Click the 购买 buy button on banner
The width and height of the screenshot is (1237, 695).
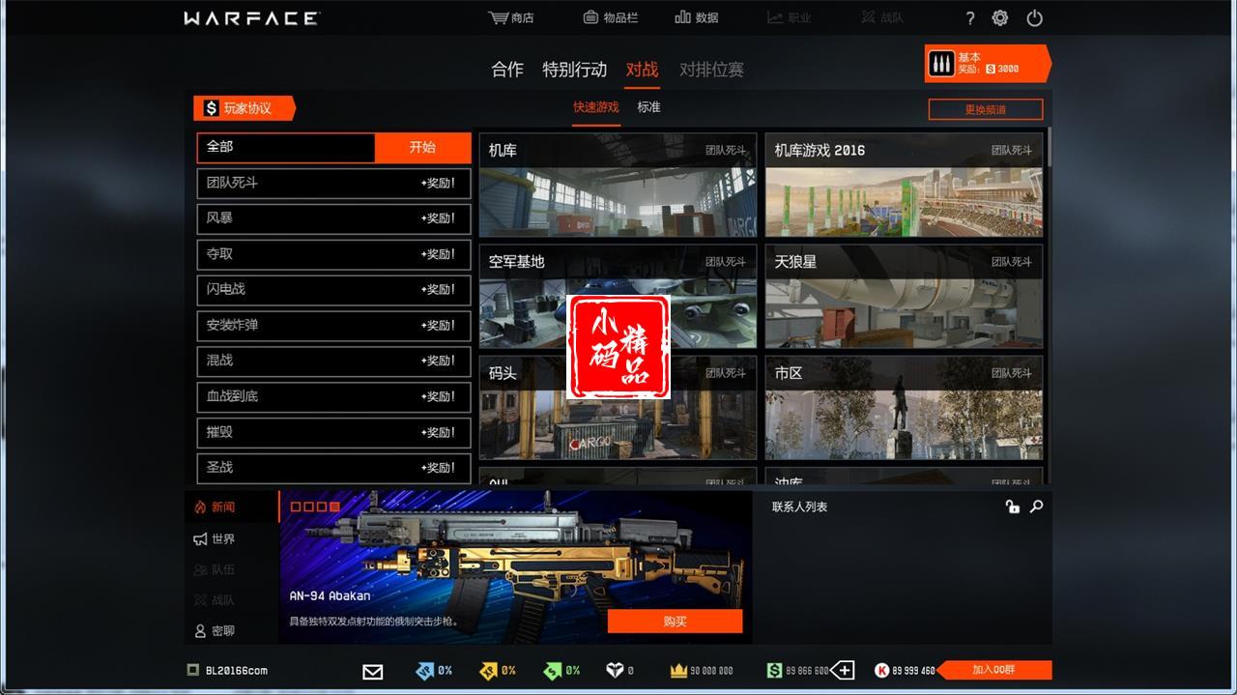[675, 622]
